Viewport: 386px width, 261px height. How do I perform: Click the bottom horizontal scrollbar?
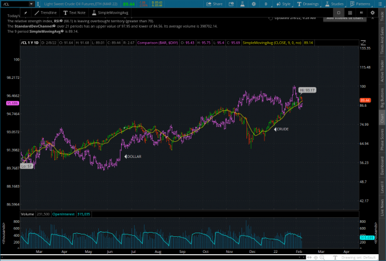pos(153,257)
